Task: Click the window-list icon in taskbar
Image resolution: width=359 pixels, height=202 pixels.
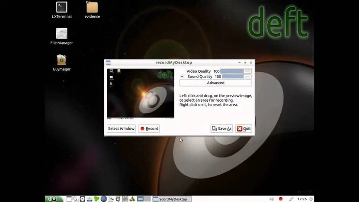Action: [69, 199]
